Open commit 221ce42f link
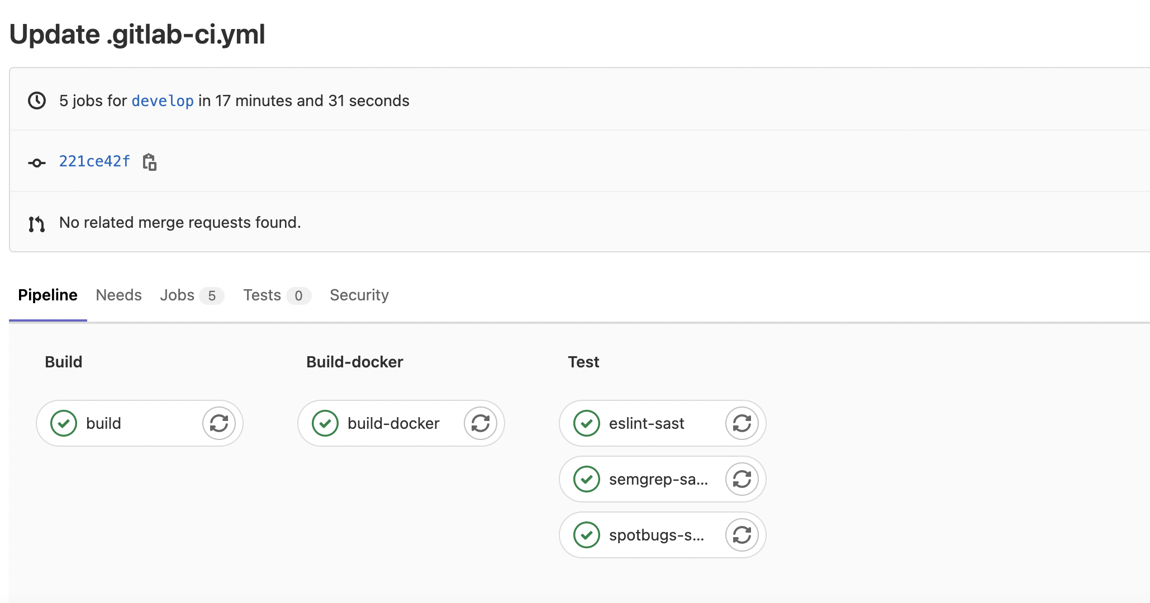Viewport: 1150px width, 603px height. pyautogui.click(x=94, y=161)
